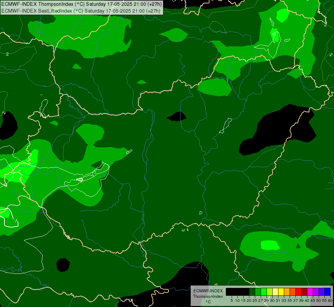Click legend tick value 40
This screenshot has height=307, width=334.
[307, 301]
